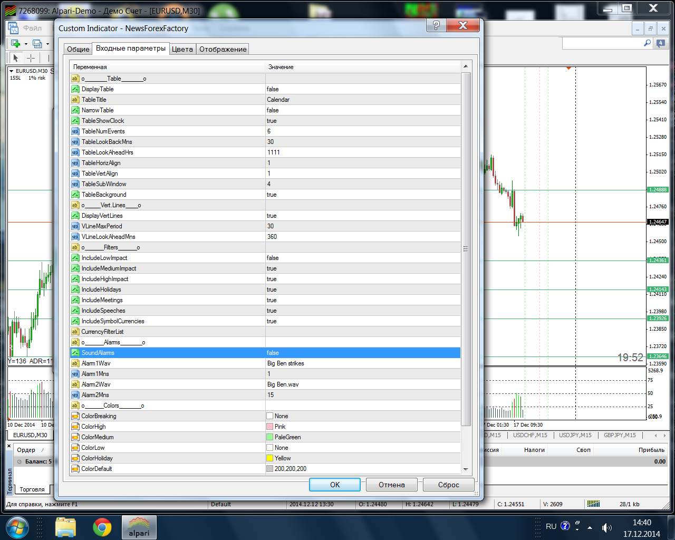Click the value 'Big Ben.wav' of Alarm2Wav
The image size is (675, 540).
point(283,384)
